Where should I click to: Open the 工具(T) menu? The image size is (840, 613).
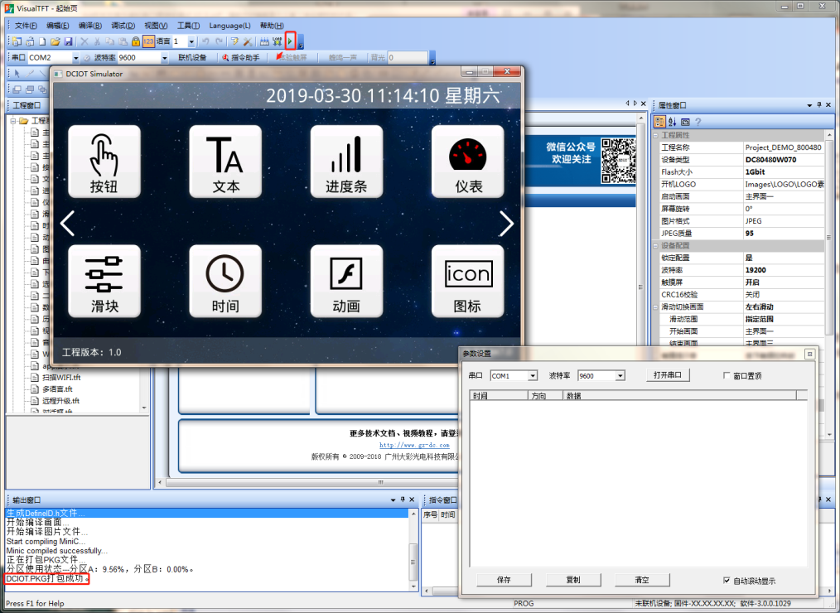click(x=189, y=26)
